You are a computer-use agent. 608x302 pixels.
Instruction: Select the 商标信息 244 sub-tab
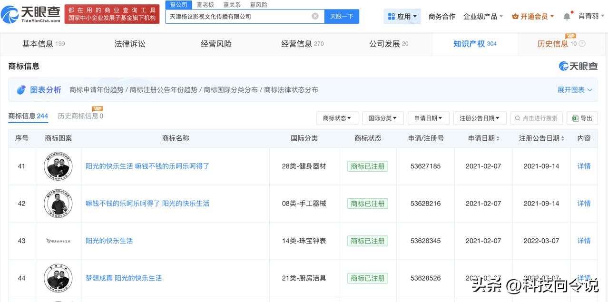pos(28,116)
